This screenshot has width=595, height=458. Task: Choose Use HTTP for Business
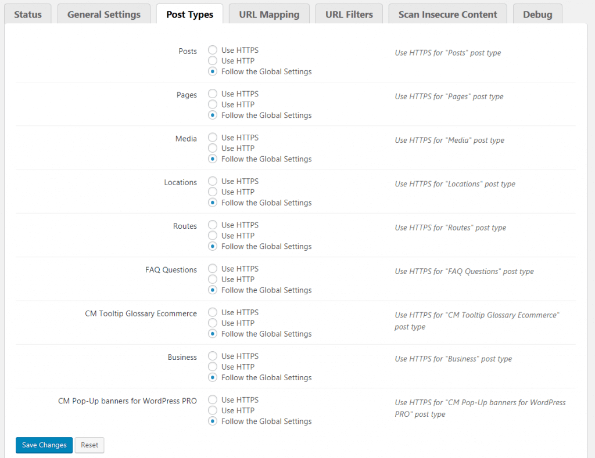click(213, 367)
